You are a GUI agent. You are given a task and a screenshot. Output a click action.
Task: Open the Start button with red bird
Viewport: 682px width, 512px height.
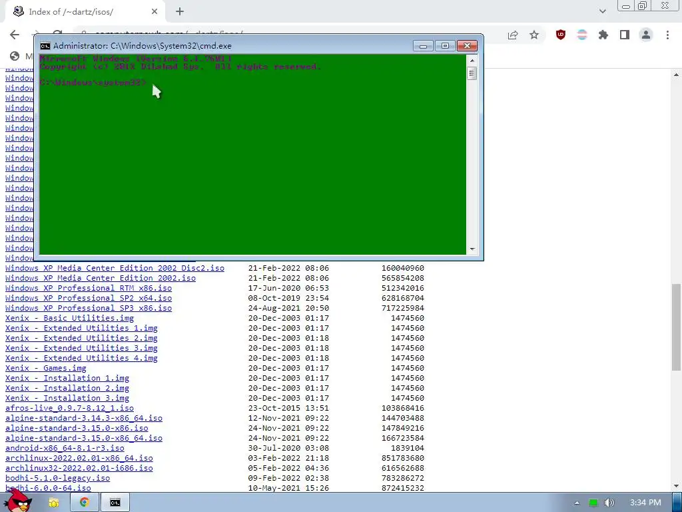19,501
